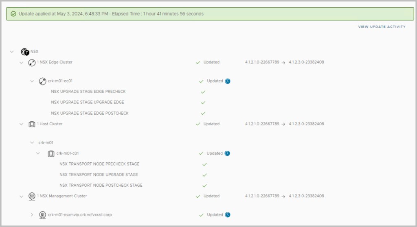
Task: Collapse the crk-m01 tree node
Action: (32, 143)
